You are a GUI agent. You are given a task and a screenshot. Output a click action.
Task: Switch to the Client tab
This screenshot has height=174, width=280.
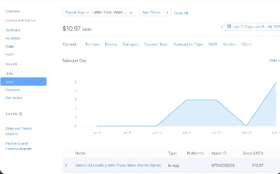pos(246,44)
